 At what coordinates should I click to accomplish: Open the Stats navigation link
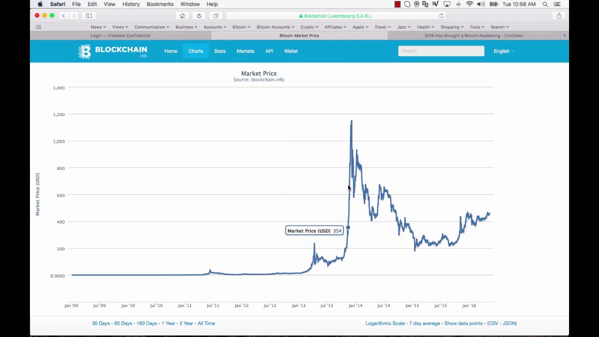pos(219,51)
